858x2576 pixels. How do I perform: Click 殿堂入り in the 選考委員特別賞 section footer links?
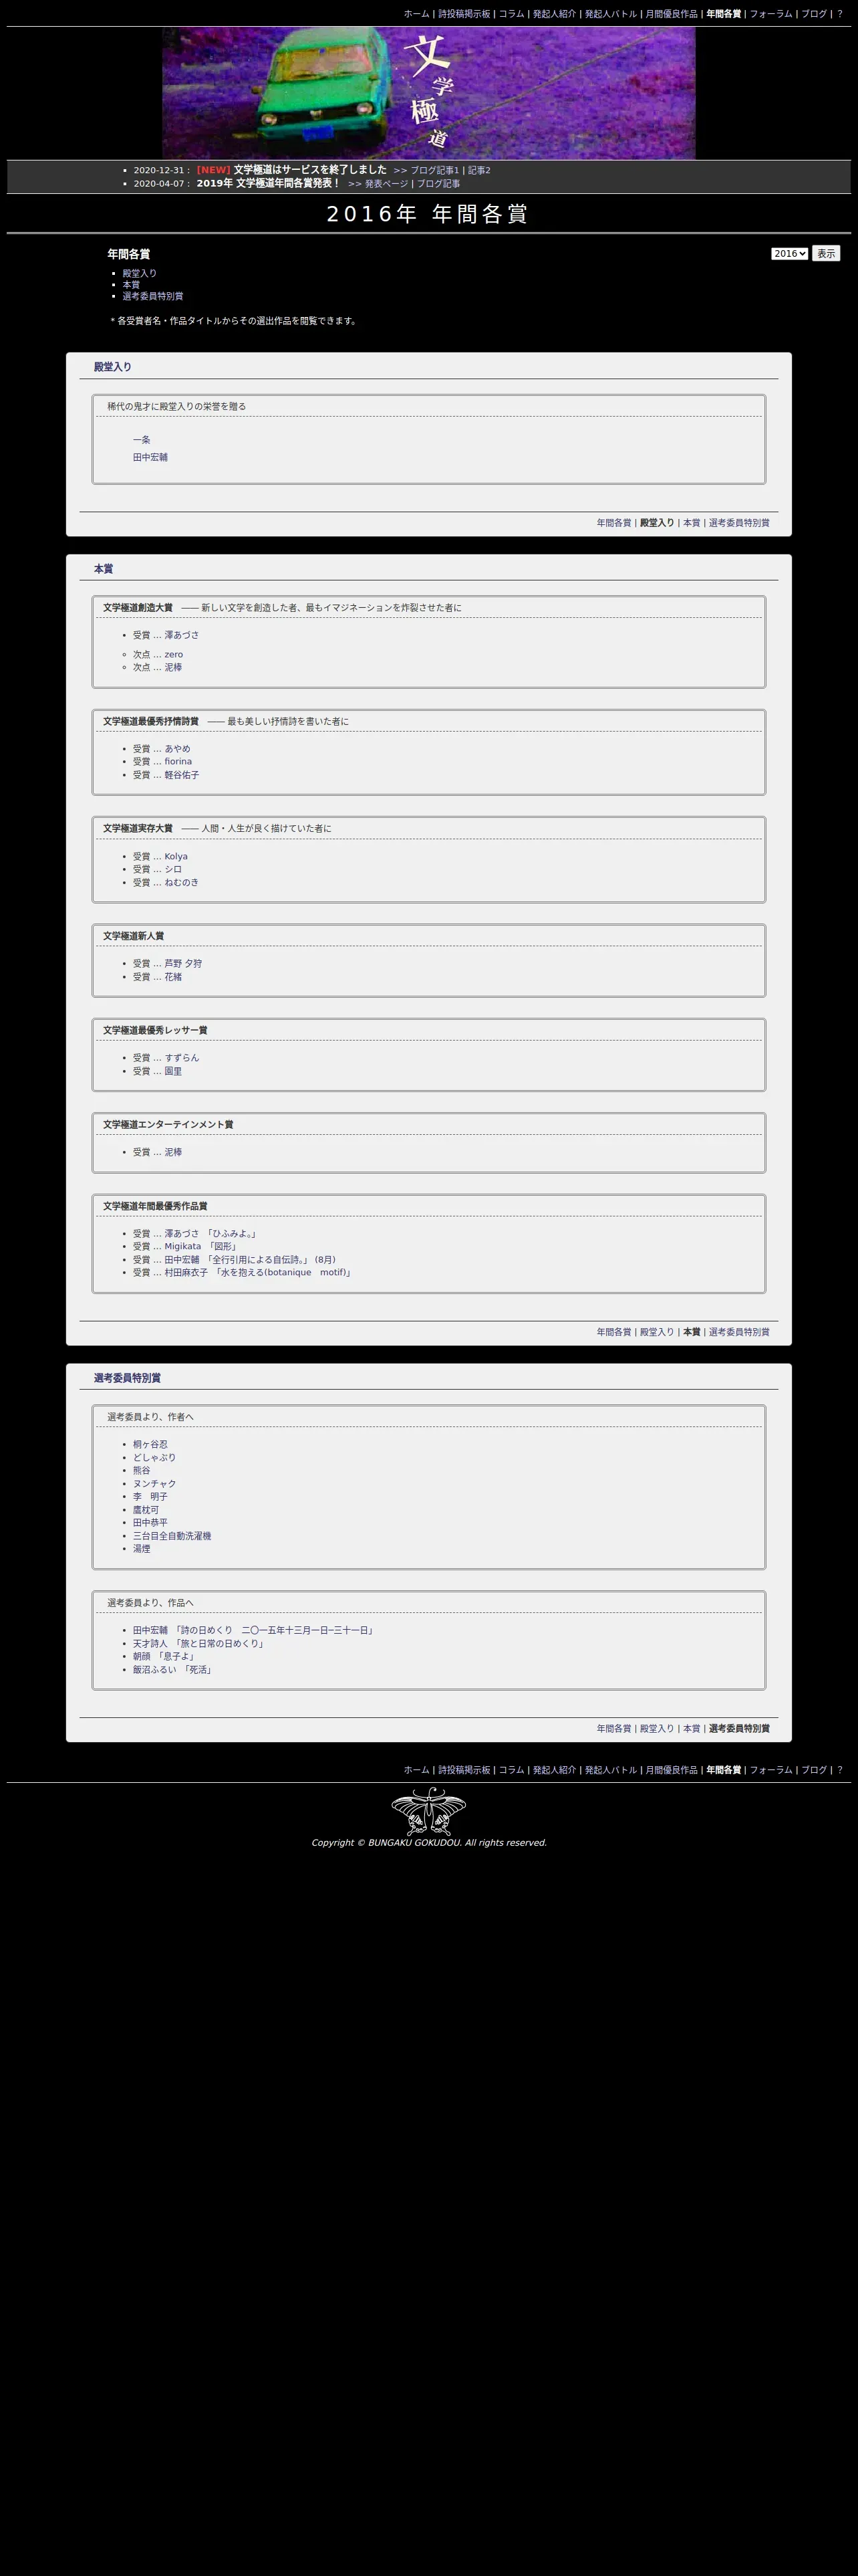pyautogui.click(x=658, y=1728)
